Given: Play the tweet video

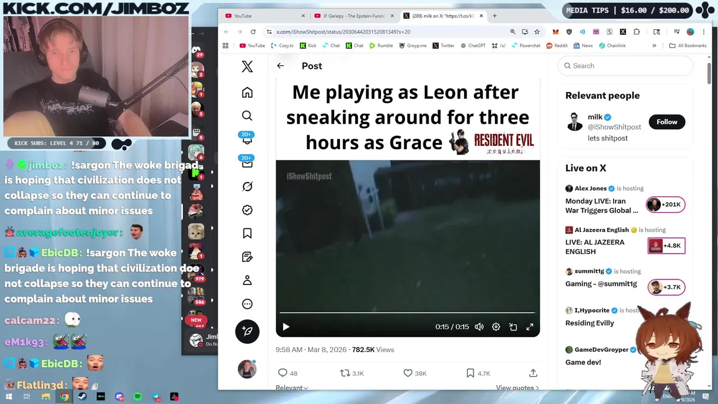Looking at the screenshot, I should tap(286, 327).
